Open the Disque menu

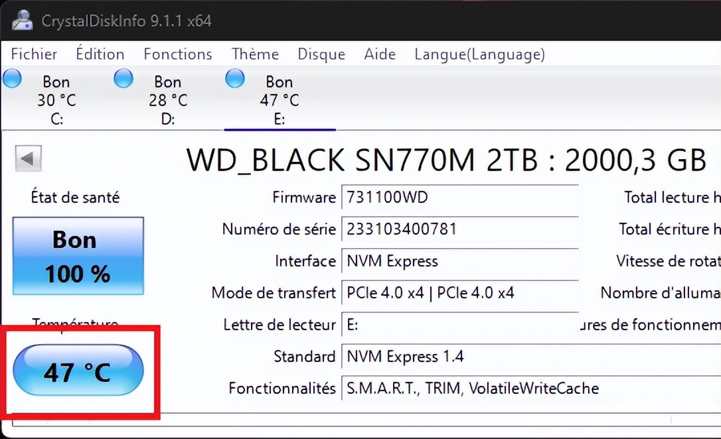click(x=321, y=54)
